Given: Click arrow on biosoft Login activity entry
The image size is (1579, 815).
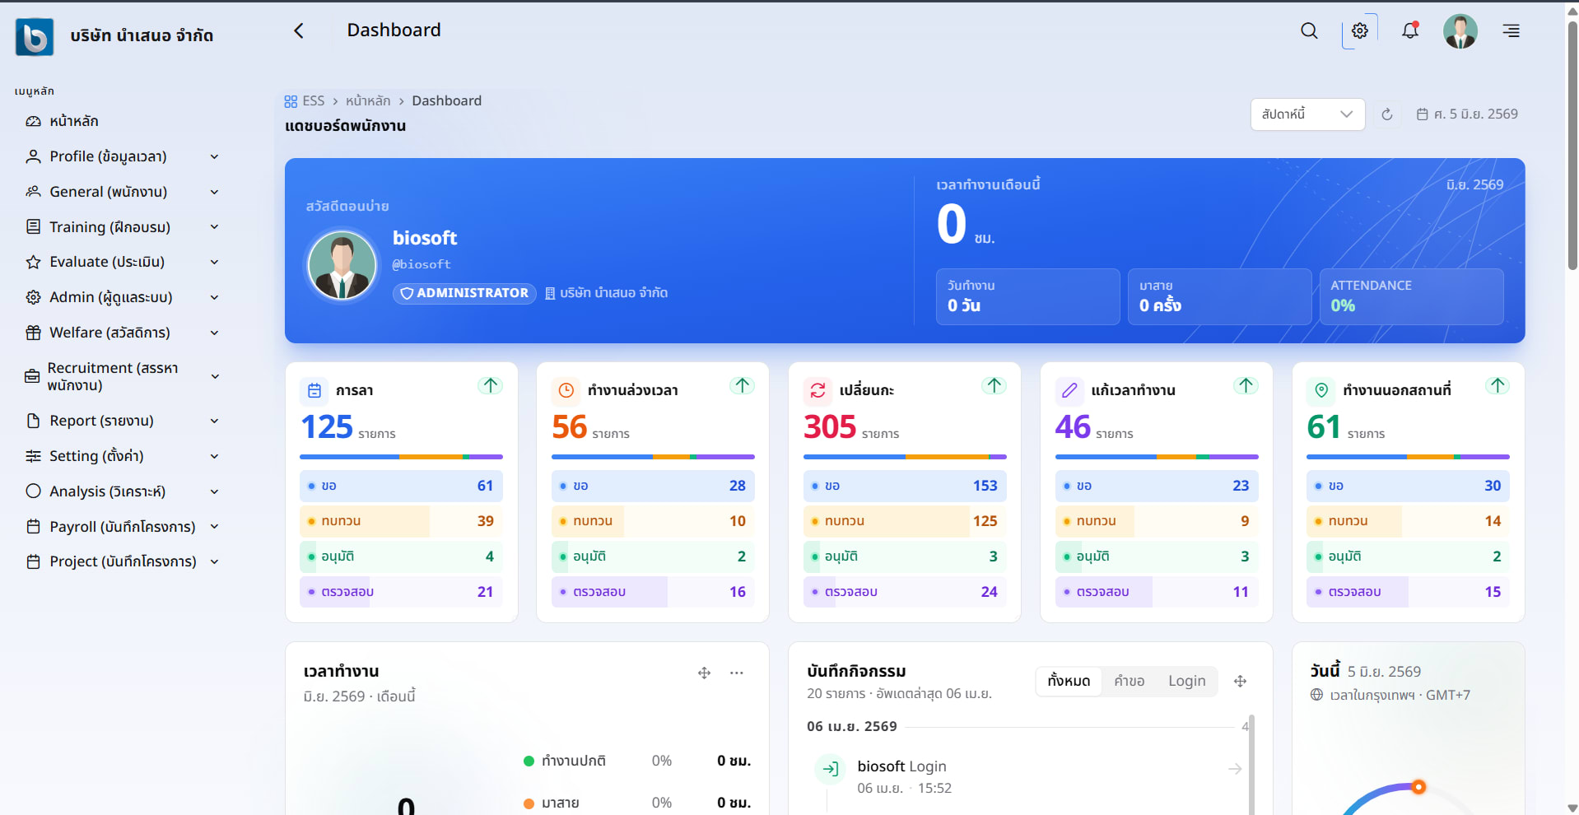Looking at the screenshot, I should click(1235, 769).
